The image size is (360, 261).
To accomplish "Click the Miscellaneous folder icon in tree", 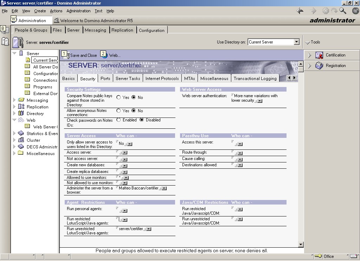I will coord(21,153).
